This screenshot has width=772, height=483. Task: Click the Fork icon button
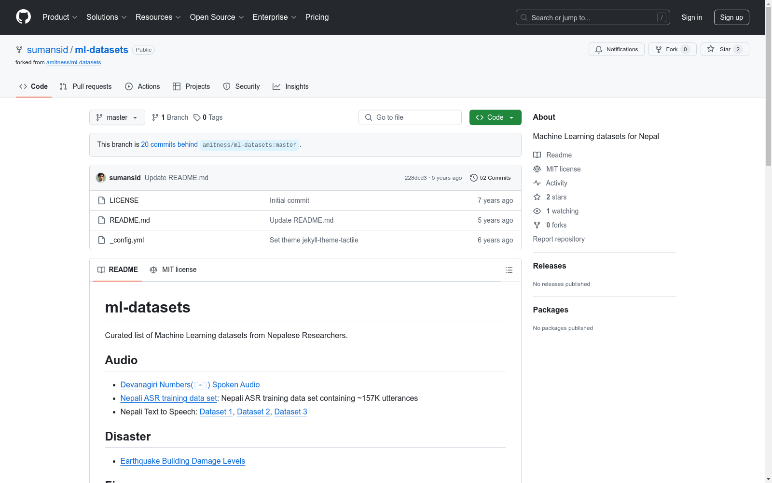(659, 49)
